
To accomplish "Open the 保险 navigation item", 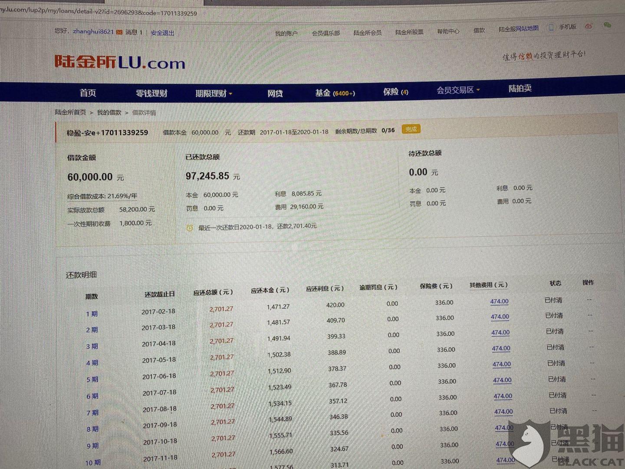I will point(395,92).
